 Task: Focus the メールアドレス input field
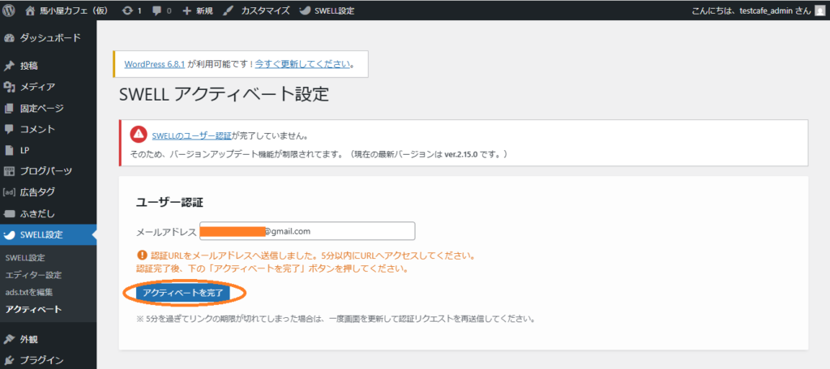[x=307, y=231]
